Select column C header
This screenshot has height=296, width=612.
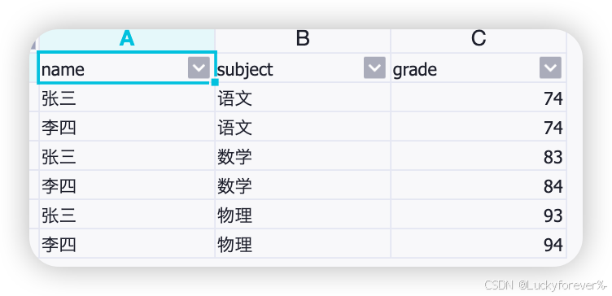[479, 40]
